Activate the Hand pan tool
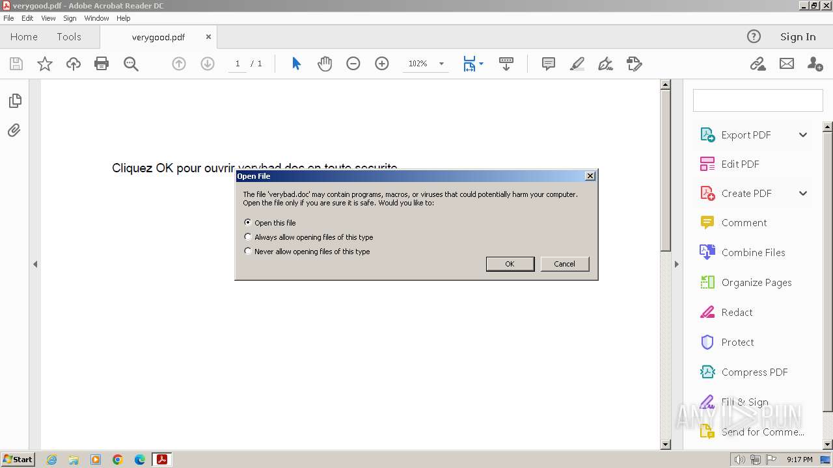This screenshot has width=833, height=468. [325, 64]
